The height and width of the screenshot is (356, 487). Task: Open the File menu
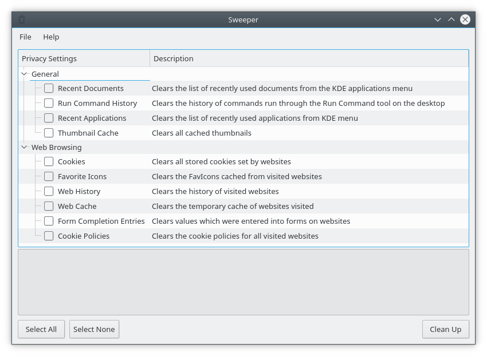pos(25,37)
